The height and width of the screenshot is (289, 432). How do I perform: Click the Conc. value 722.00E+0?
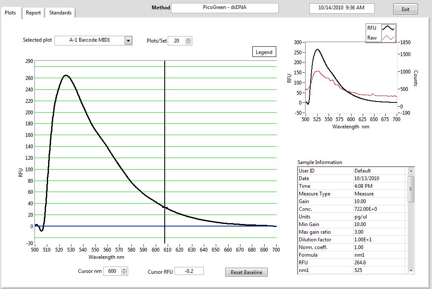(366, 209)
